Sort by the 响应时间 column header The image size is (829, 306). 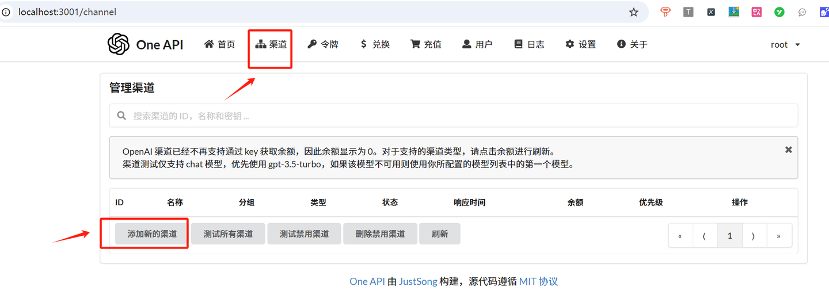pos(469,202)
